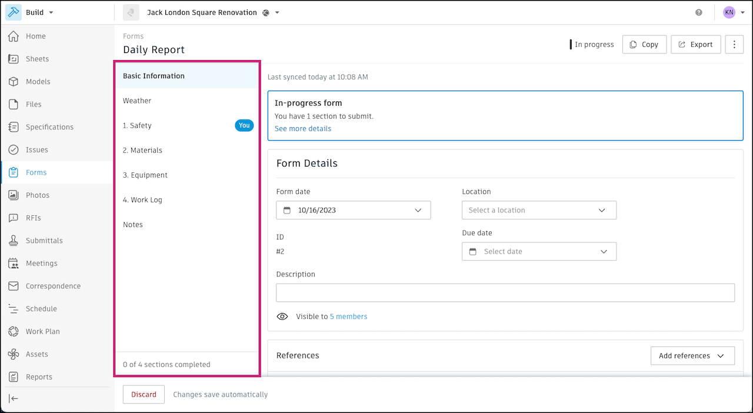Open the 4. Work Log section
The width and height of the screenshot is (753, 413).
[142, 200]
